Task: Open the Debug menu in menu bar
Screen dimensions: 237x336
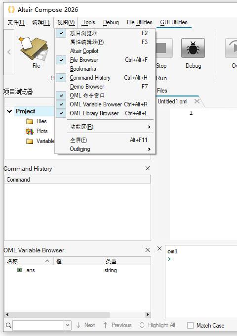Action: 111,22
